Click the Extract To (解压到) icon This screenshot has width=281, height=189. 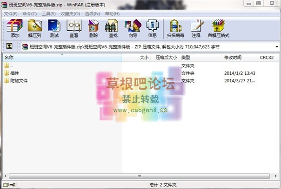[34, 28]
